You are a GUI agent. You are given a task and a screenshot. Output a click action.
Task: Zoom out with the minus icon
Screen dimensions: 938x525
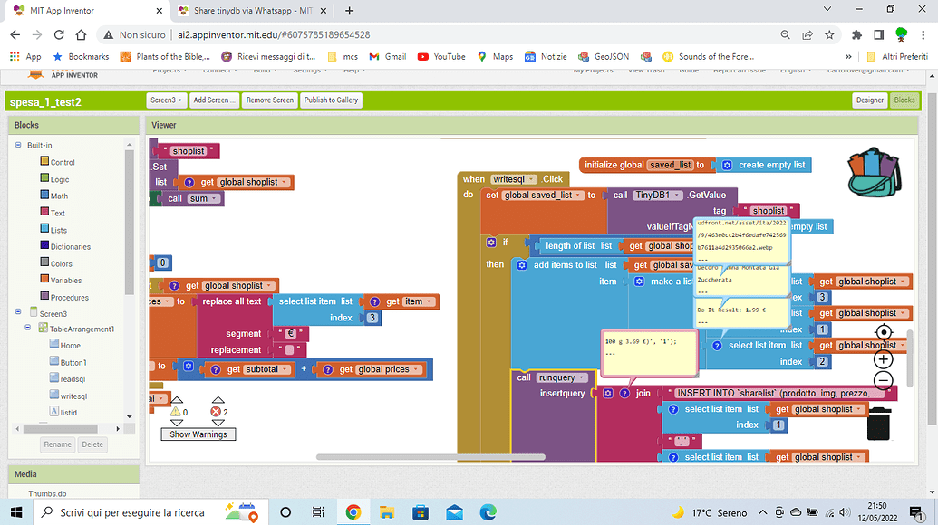pyautogui.click(x=883, y=381)
